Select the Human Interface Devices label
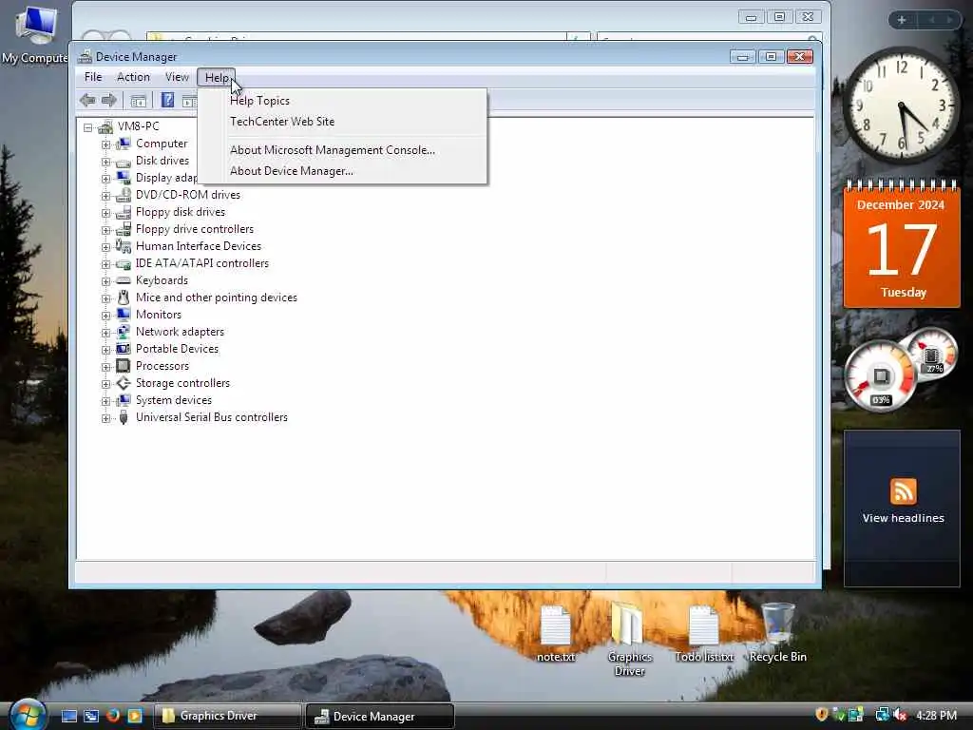This screenshot has width=973, height=730. point(199,246)
